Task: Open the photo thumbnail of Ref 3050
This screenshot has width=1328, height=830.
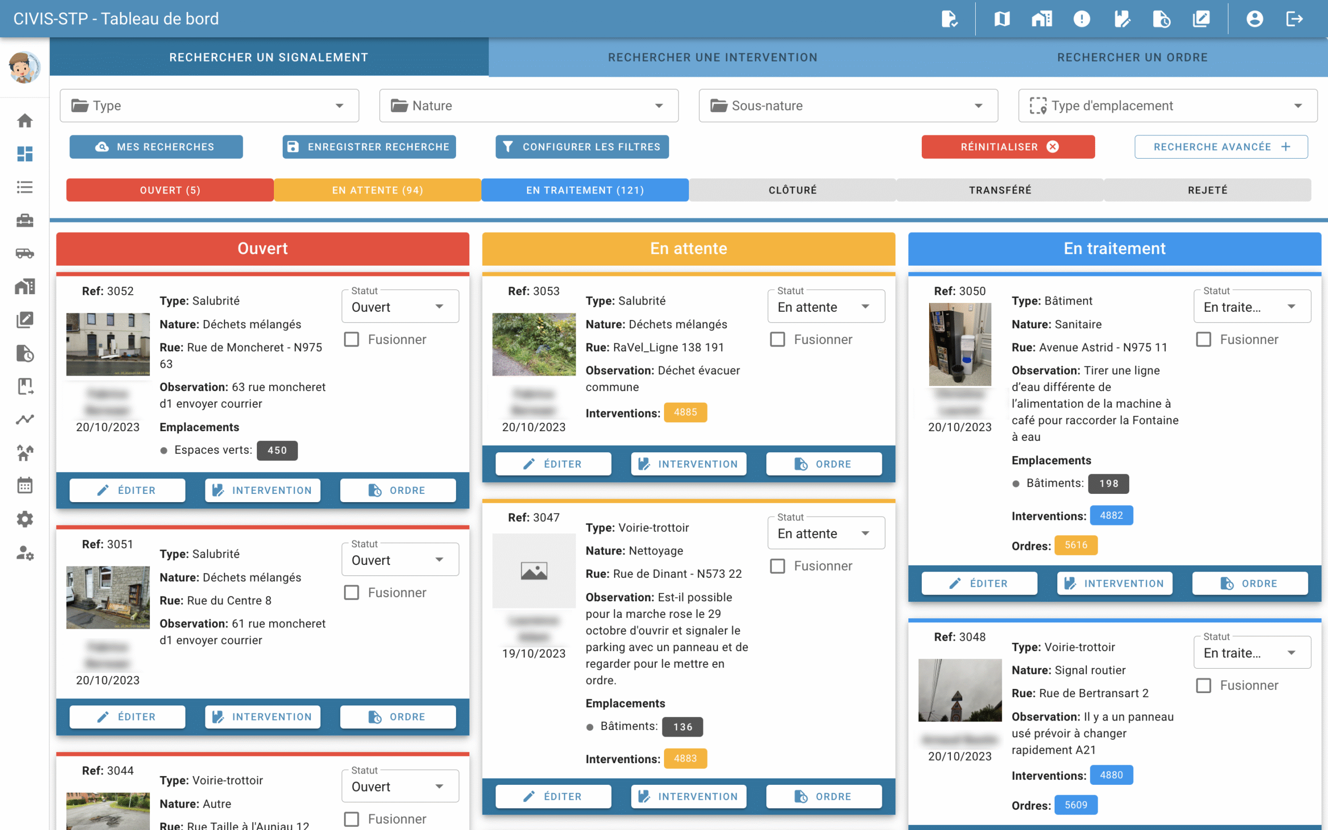Action: tap(959, 345)
